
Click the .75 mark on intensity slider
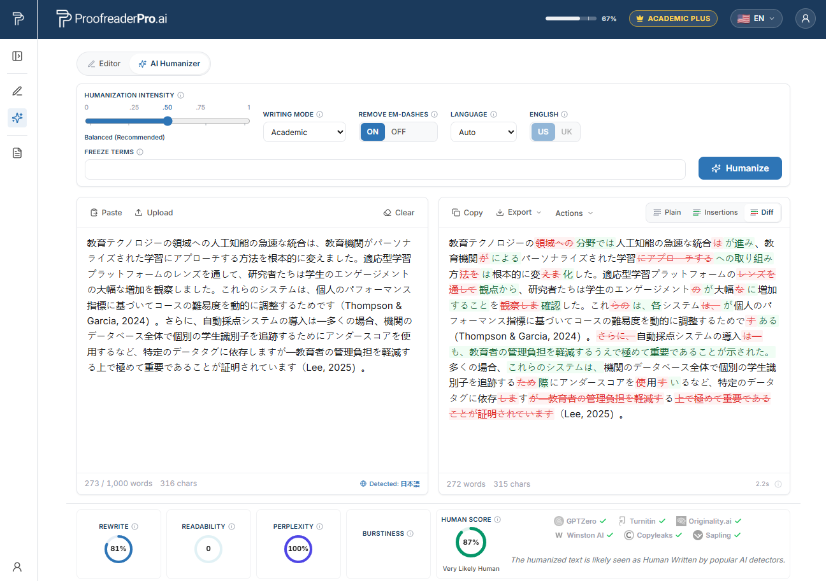coord(201,108)
